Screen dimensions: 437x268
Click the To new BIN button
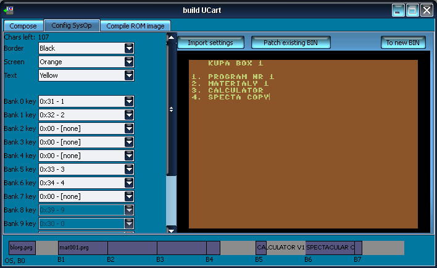click(402, 43)
